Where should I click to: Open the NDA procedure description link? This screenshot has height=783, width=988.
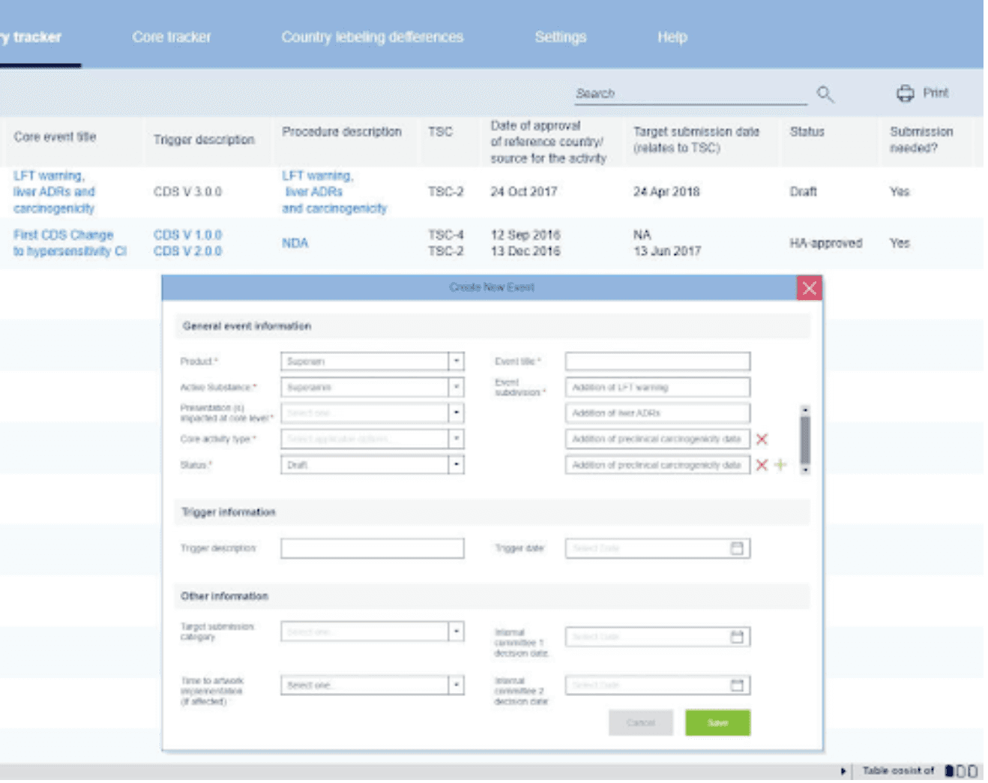[x=295, y=243]
